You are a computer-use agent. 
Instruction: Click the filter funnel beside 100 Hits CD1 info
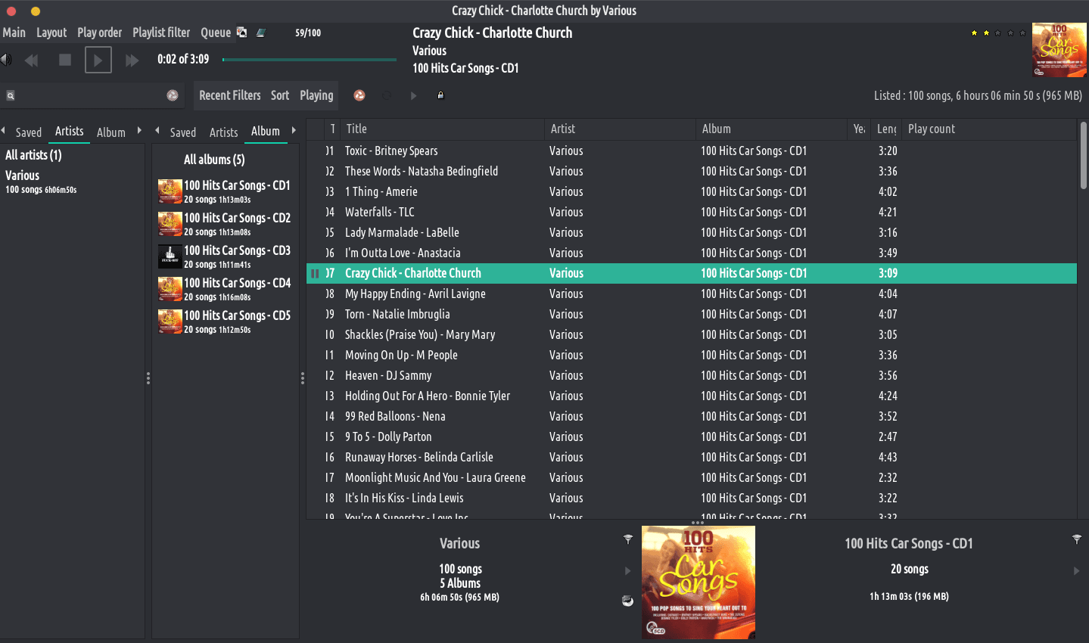point(1076,539)
